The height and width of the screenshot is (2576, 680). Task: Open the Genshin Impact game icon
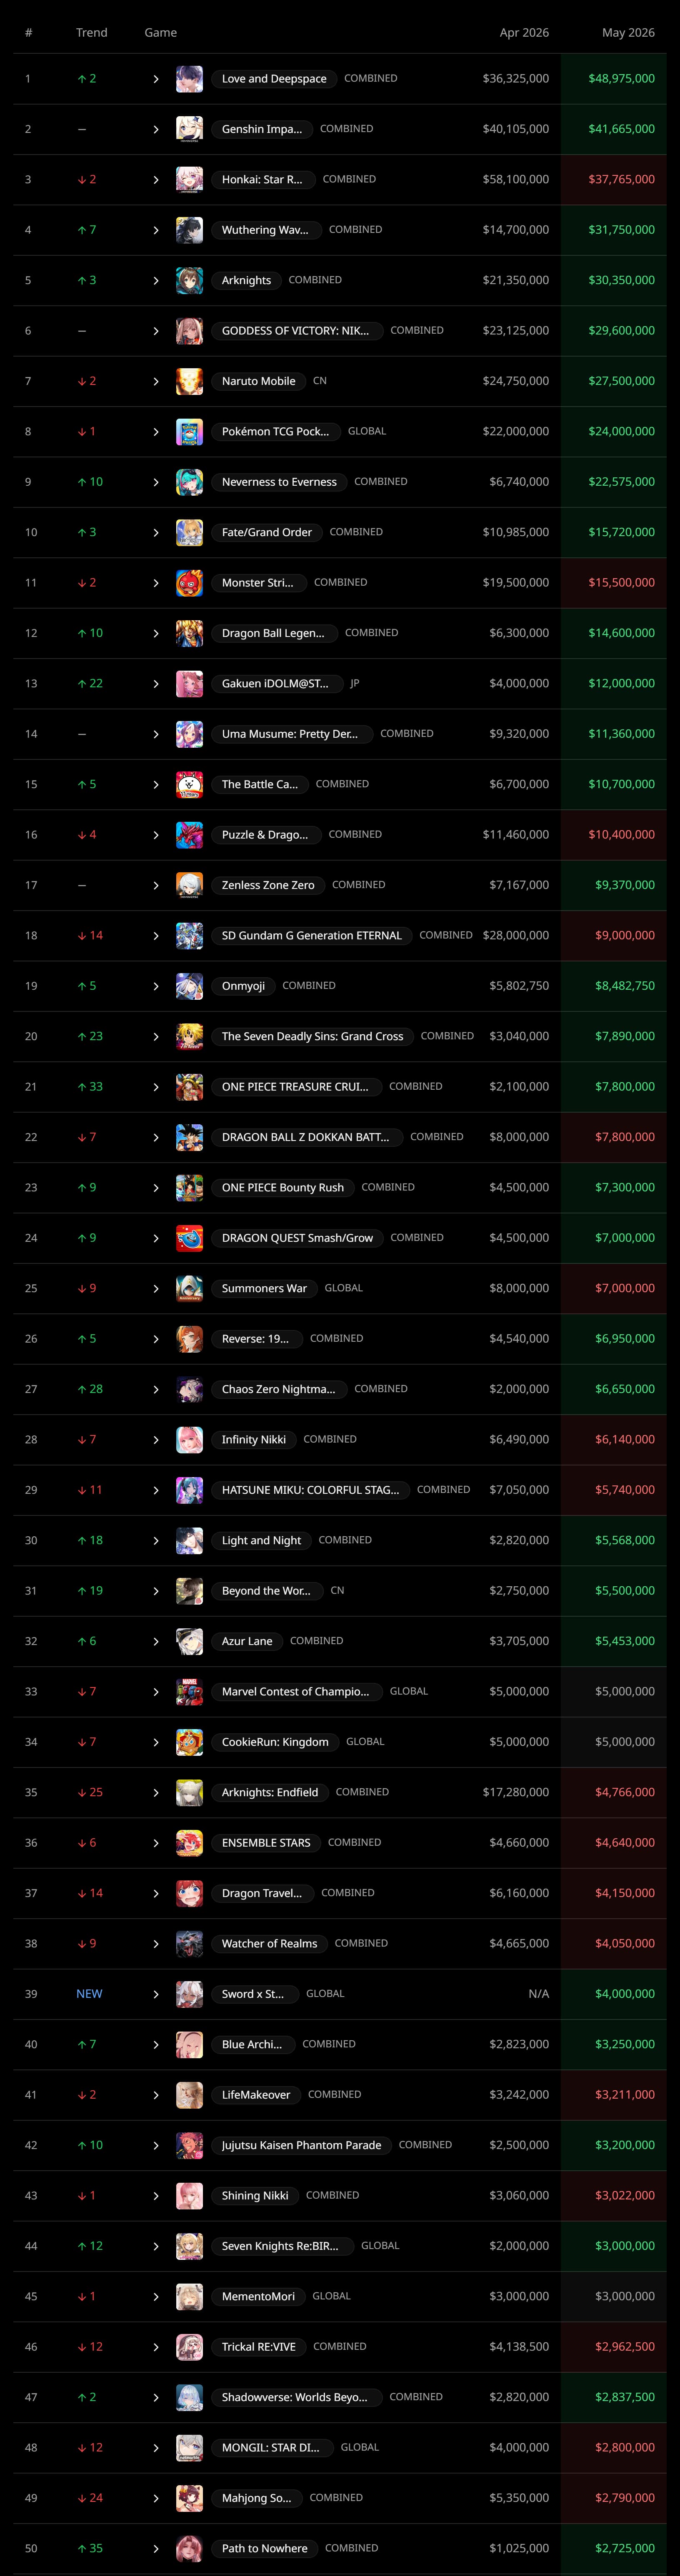[x=189, y=129]
